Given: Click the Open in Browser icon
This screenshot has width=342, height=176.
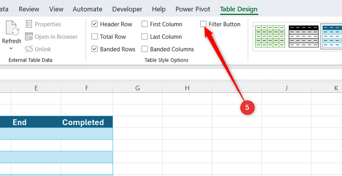Looking at the screenshot, I should [29, 36].
